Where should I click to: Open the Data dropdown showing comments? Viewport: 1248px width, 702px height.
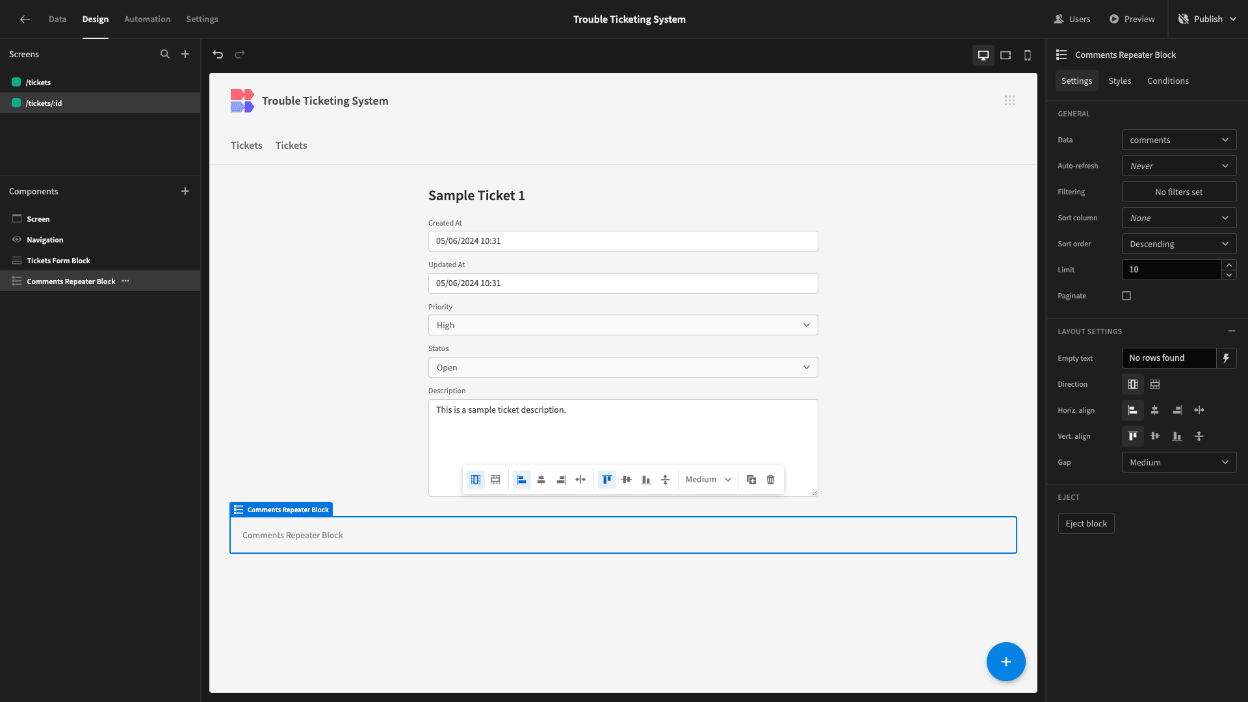click(x=1179, y=140)
